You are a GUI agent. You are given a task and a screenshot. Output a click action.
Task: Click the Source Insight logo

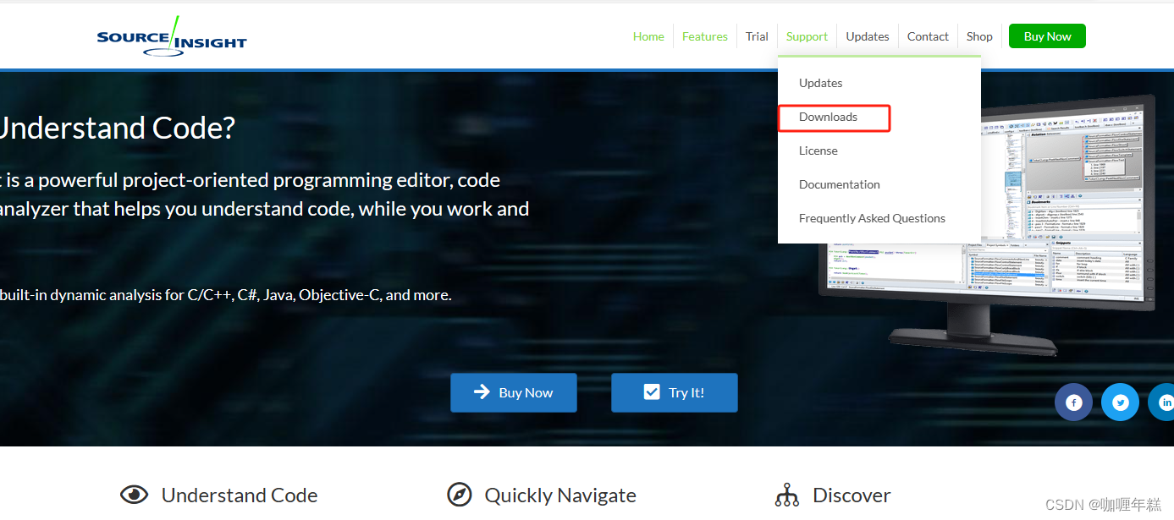click(x=172, y=36)
